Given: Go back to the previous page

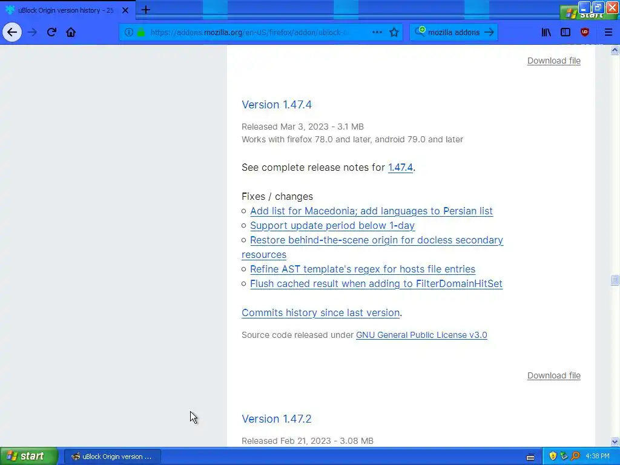Looking at the screenshot, I should tap(12, 32).
